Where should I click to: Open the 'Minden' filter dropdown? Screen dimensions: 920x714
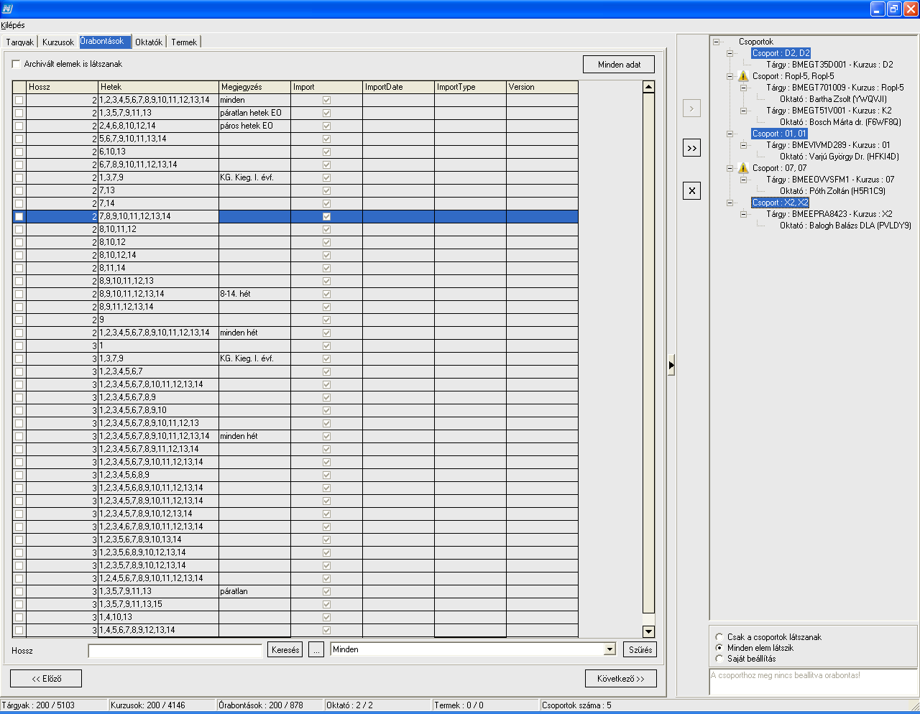(x=609, y=649)
